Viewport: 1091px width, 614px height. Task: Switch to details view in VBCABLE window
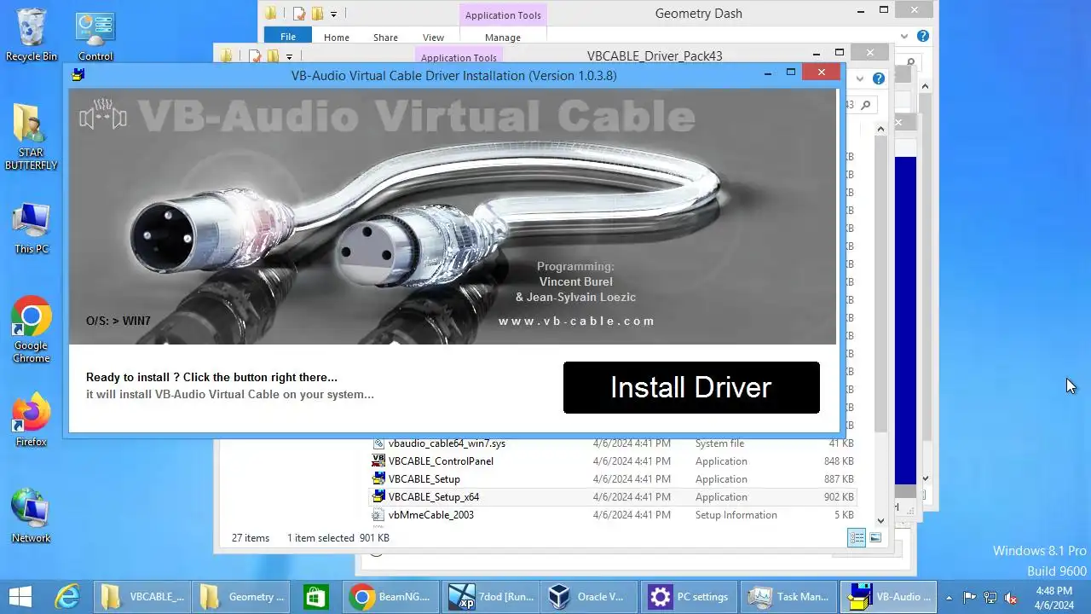857,537
